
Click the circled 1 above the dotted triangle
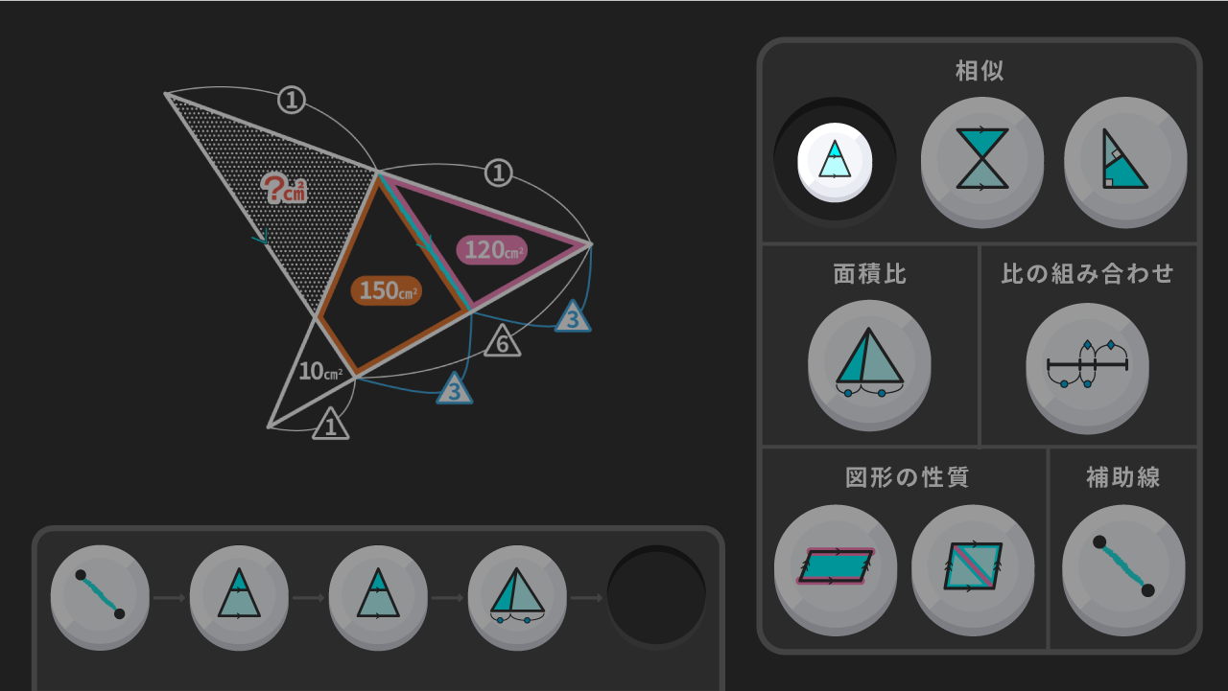pos(292,100)
